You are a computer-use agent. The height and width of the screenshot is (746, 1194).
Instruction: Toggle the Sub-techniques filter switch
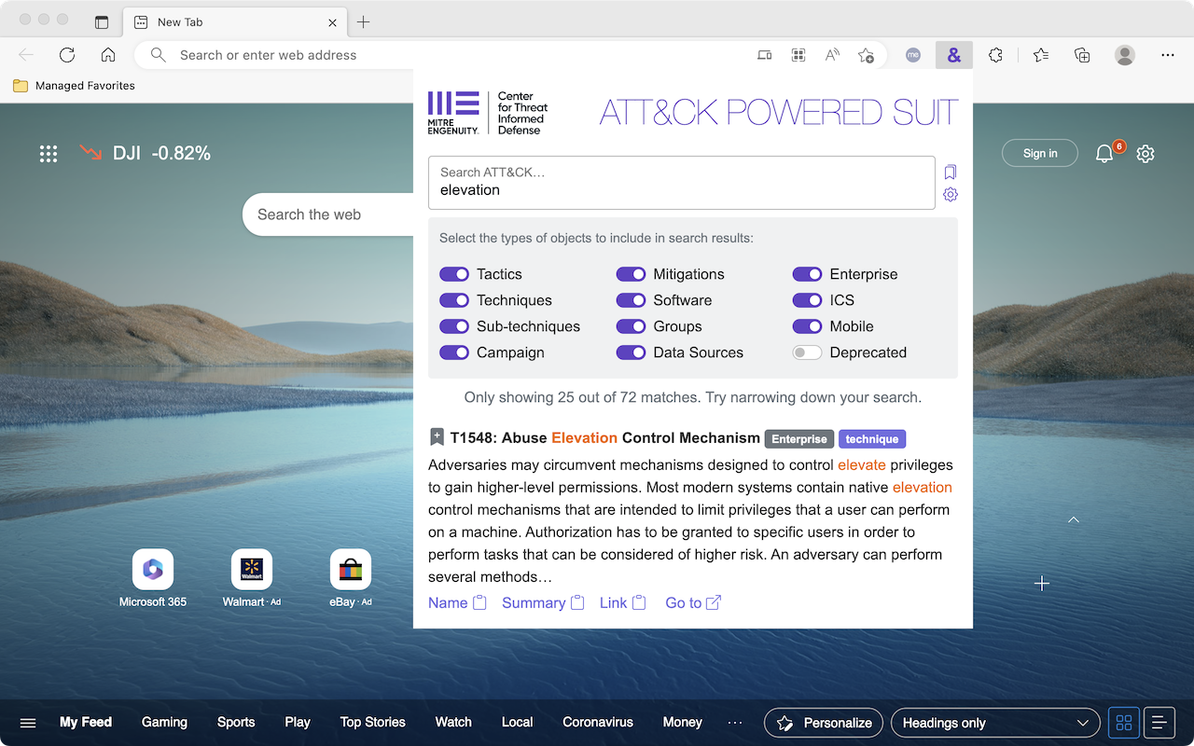pyautogui.click(x=454, y=326)
